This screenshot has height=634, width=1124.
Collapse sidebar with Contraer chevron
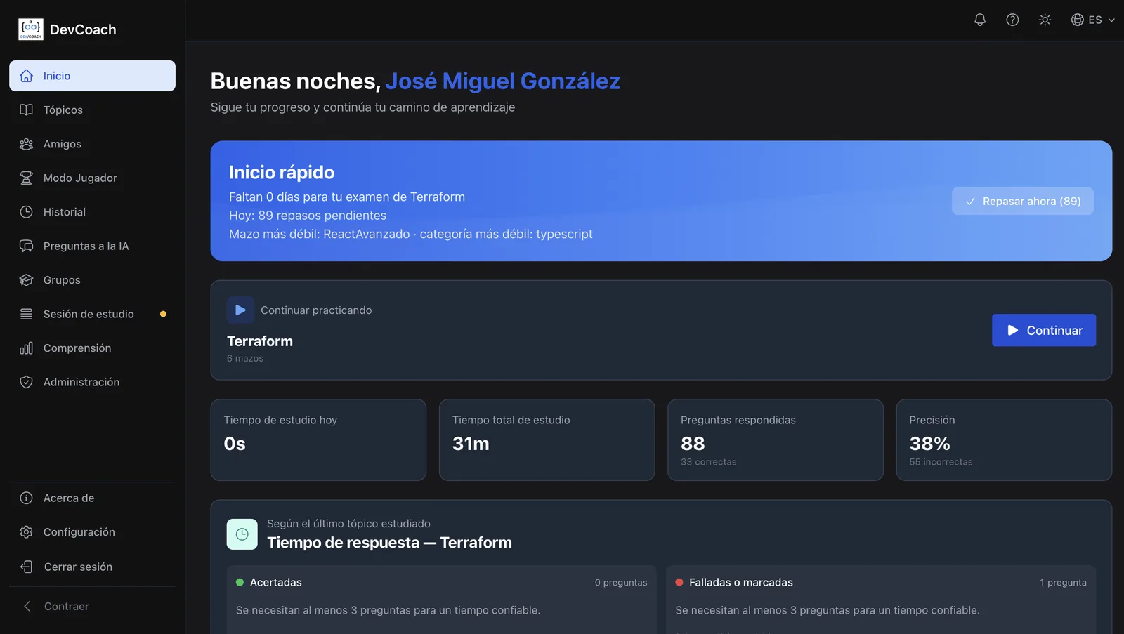pos(27,606)
